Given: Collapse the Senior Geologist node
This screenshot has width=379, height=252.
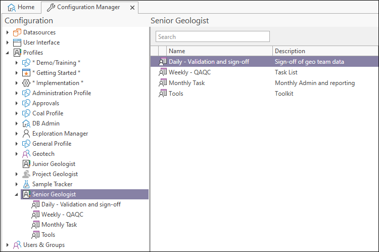Looking at the screenshot, I should 17,194.
